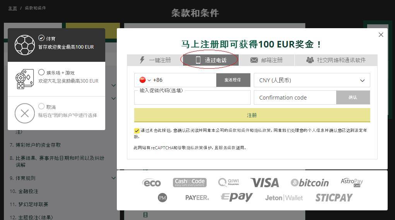The height and width of the screenshot is (220, 395).
Task: Click the 欢迎大礼包奖励最高300 EUR text
Action: click(68, 81)
